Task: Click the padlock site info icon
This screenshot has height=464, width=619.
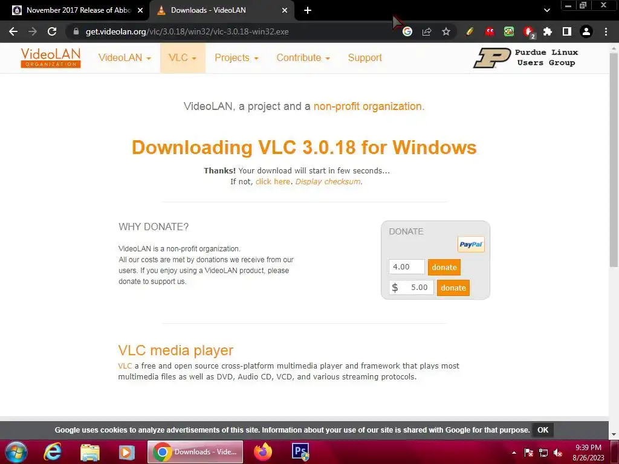Action: [x=76, y=31]
